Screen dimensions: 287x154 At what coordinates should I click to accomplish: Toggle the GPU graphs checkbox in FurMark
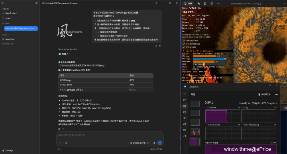[184, 47]
